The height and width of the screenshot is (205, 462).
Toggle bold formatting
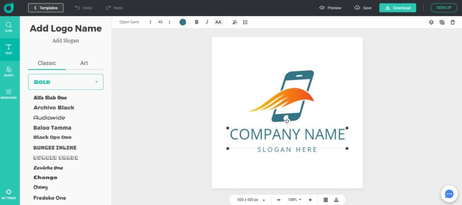[x=197, y=22]
